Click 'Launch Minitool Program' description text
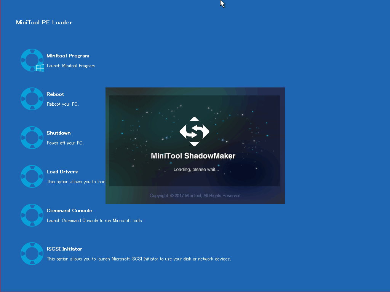The image size is (390, 292). click(70, 66)
